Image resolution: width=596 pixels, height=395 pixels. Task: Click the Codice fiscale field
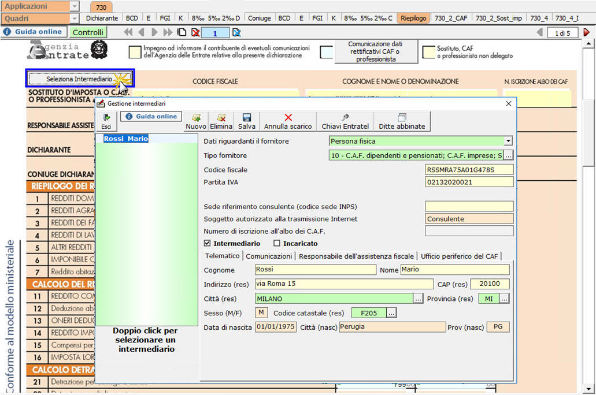[469, 169]
